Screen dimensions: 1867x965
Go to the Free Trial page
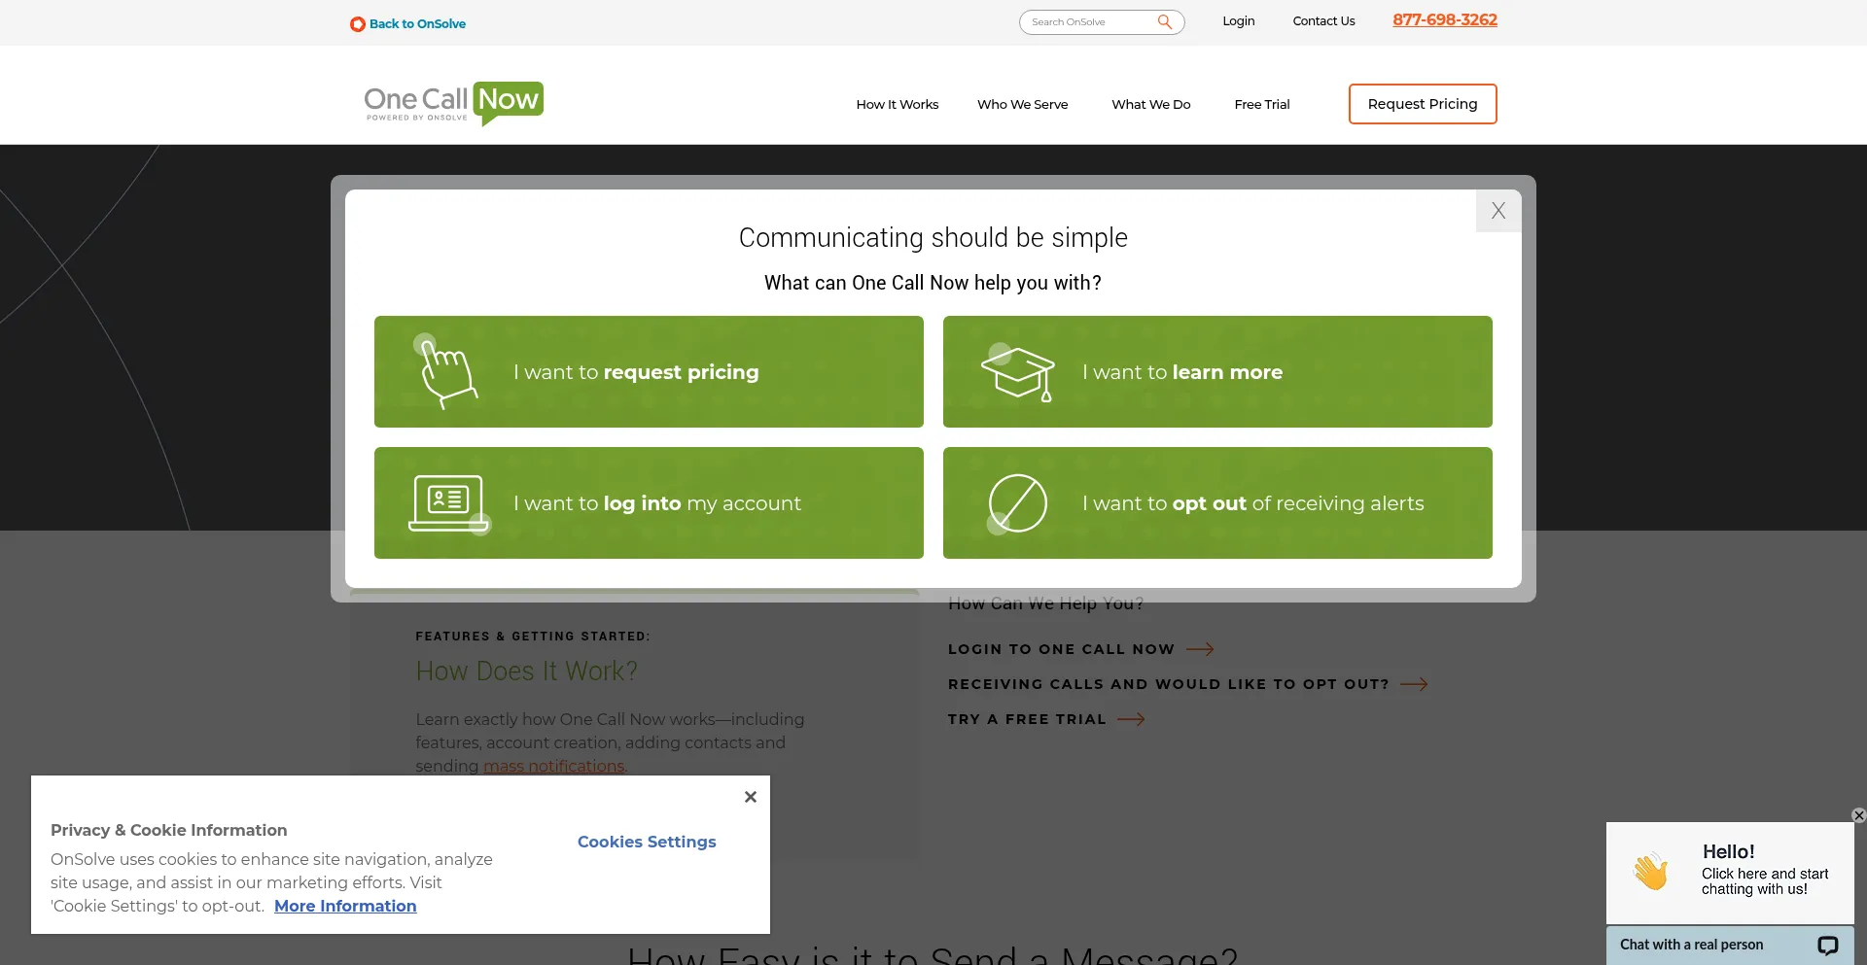pyautogui.click(x=1261, y=104)
